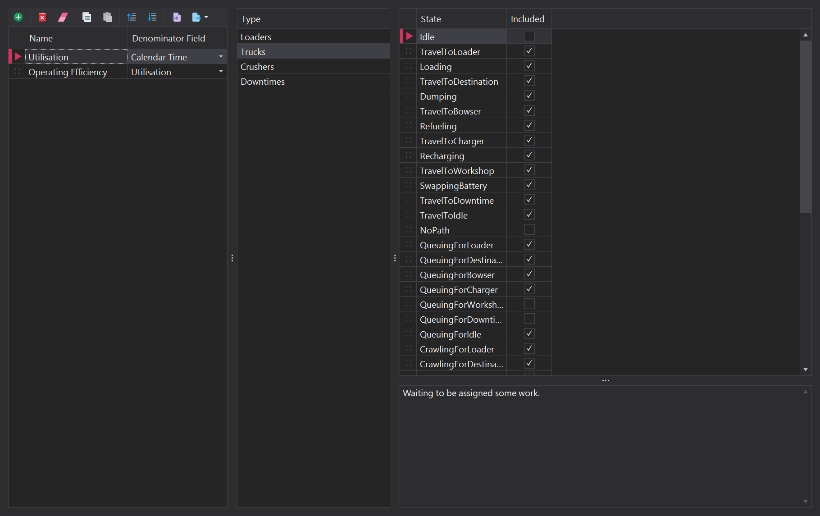This screenshot has width=820, height=516.
Task: Toggle the Included checkbox for Idle
Action: [529, 36]
